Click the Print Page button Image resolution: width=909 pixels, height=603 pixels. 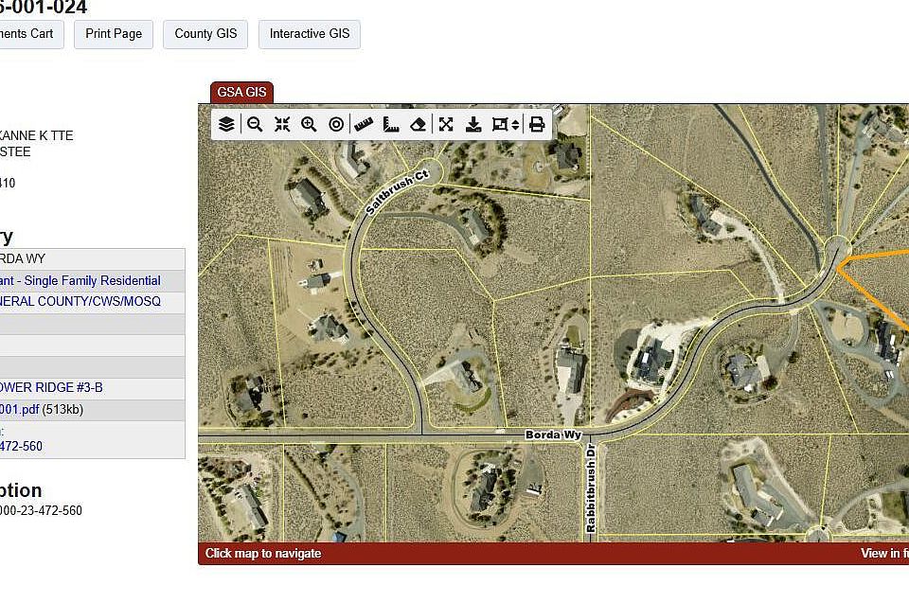click(114, 34)
